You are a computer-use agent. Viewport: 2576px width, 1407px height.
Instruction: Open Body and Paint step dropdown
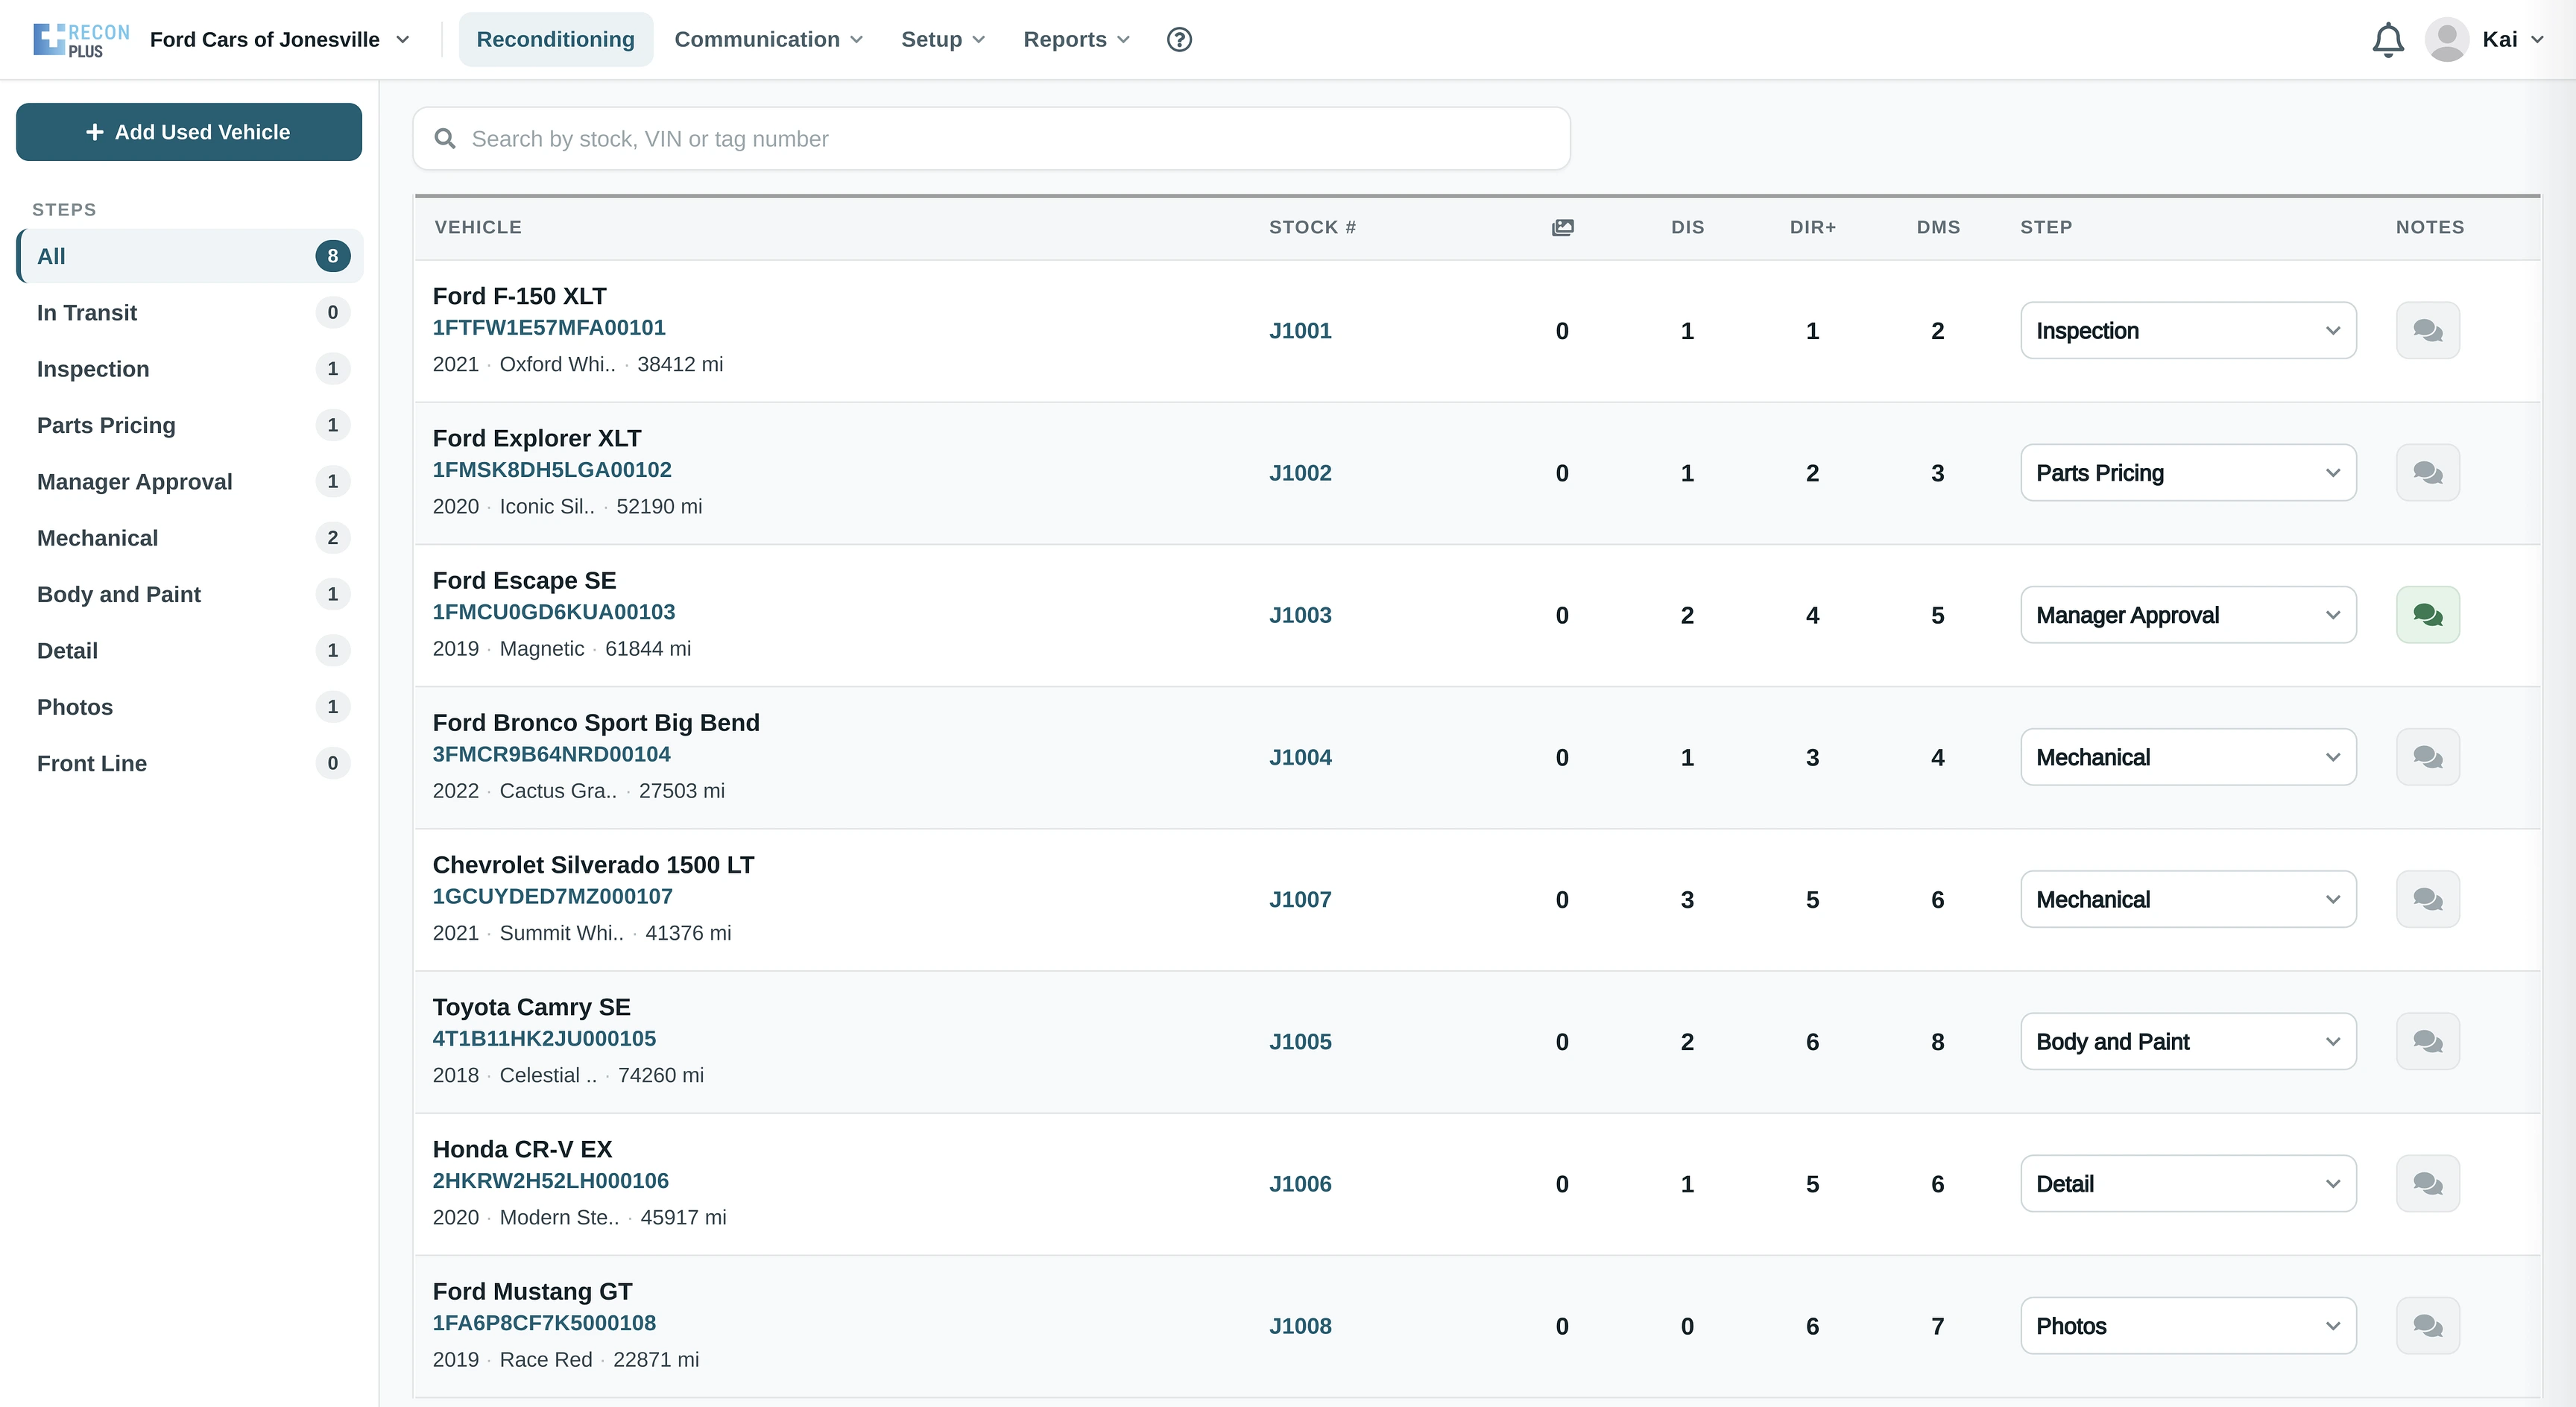pos(2188,1041)
